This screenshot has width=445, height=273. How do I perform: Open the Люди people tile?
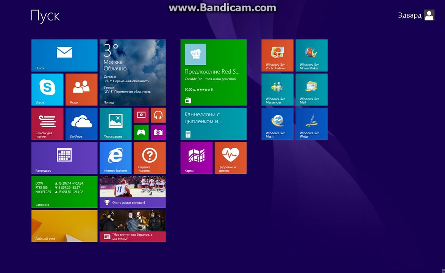pyautogui.click(x=81, y=89)
